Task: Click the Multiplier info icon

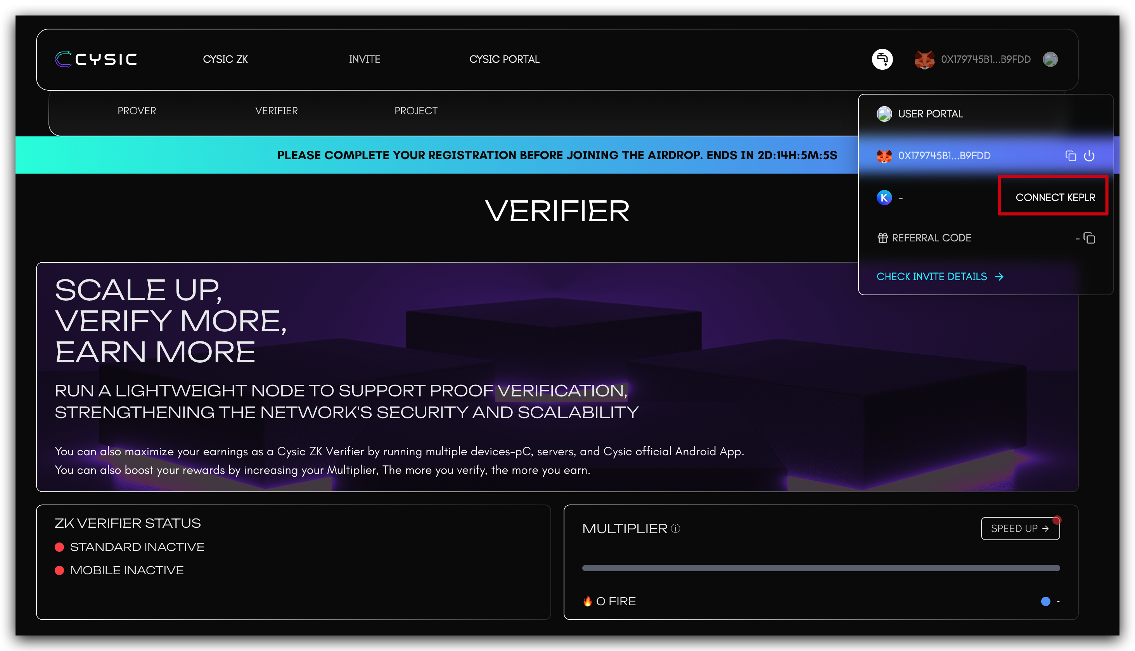Action: (676, 529)
